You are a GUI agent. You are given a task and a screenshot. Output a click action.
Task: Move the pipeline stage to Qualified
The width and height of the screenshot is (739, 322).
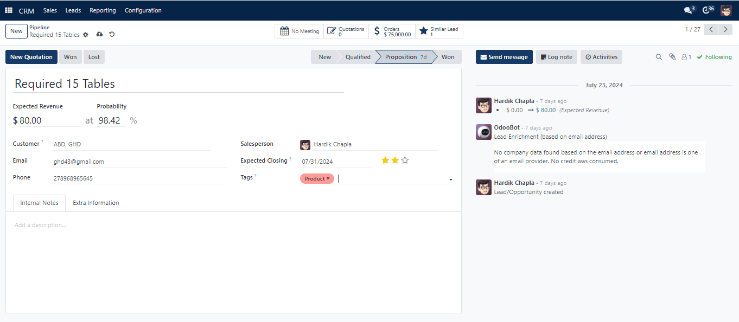tap(358, 57)
